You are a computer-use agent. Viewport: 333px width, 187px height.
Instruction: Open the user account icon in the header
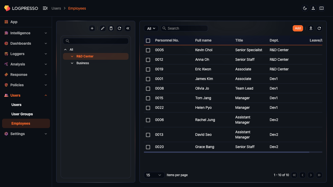[313, 8]
